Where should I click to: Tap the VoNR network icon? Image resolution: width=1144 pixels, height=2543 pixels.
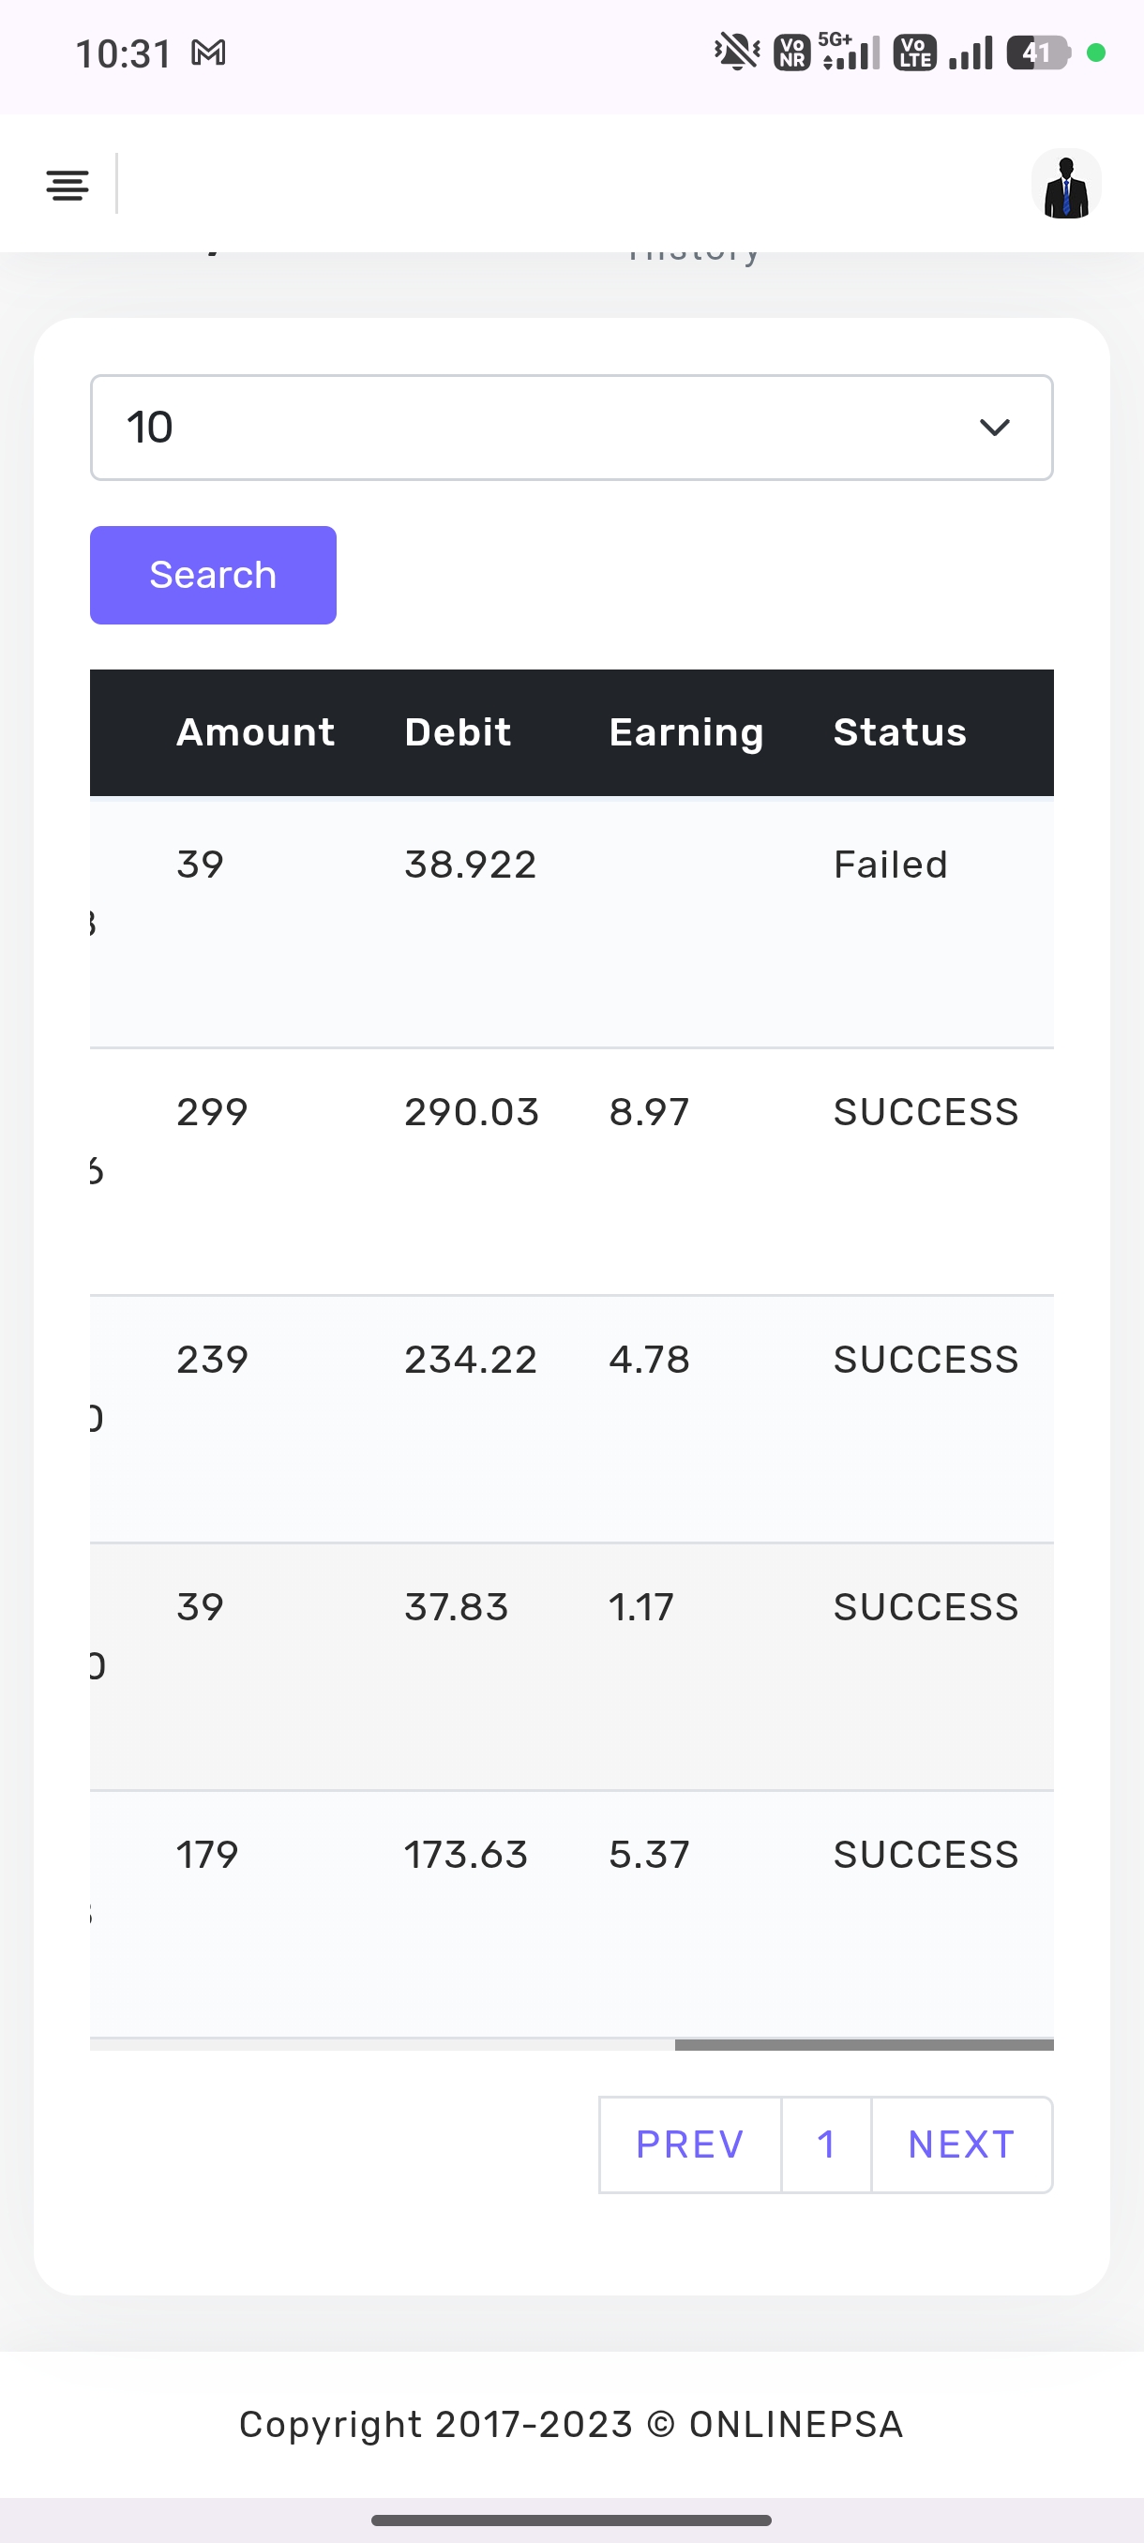(791, 53)
